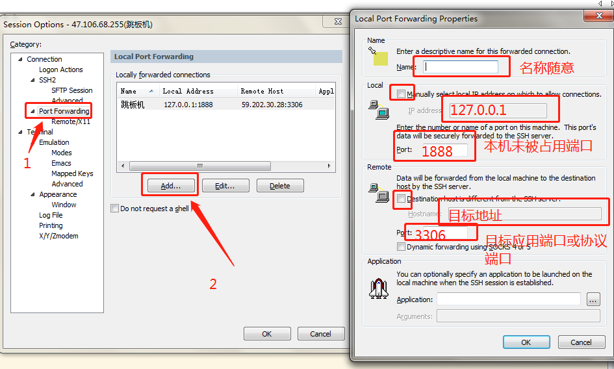Collapse the SSH2 tree node
Image resolution: width=614 pixels, height=369 pixels.
pos(32,80)
